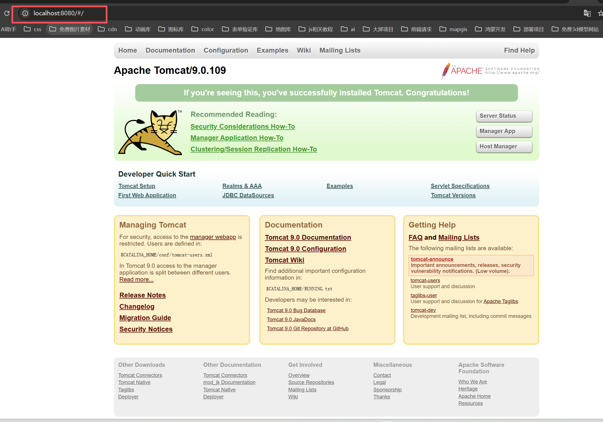
Task: Open Tomcat Versions link
Action: pos(453,195)
